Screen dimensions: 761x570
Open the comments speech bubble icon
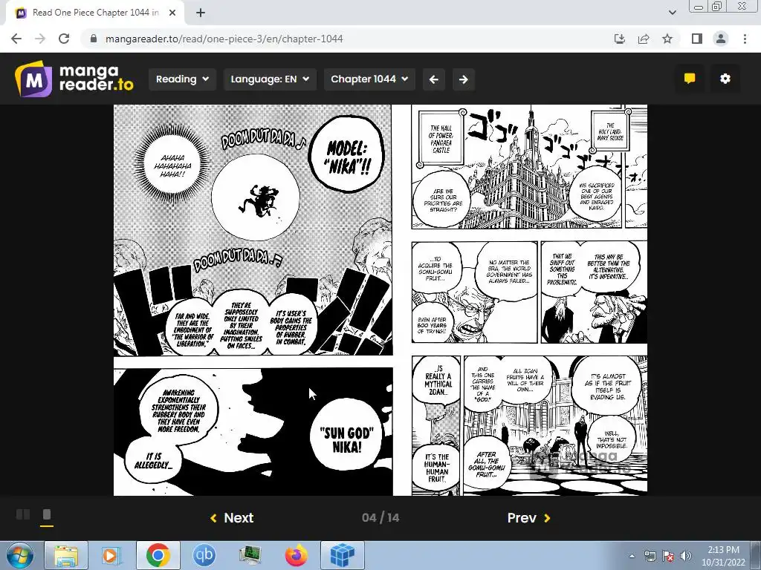click(x=689, y=79)
